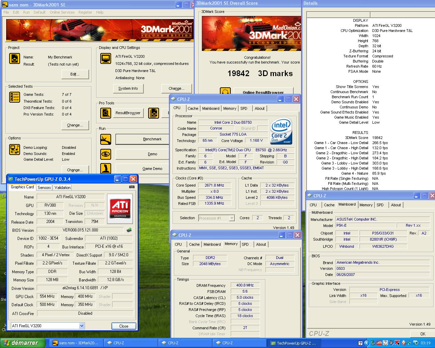This screenshot has width=435, height=348.
Task: Click the gear tray icon beside the clock
Action: pos(416,343)
